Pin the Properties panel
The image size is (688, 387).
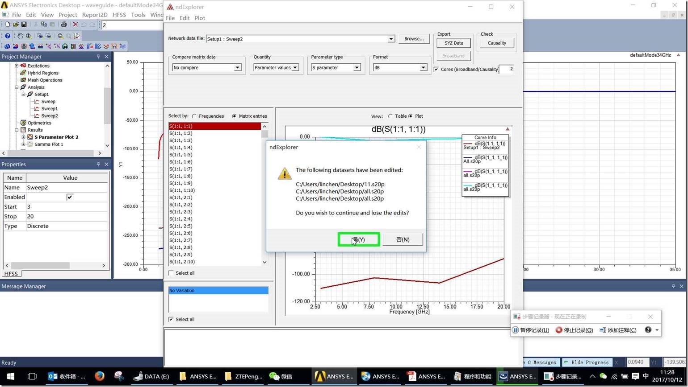[x=98, y=164]
